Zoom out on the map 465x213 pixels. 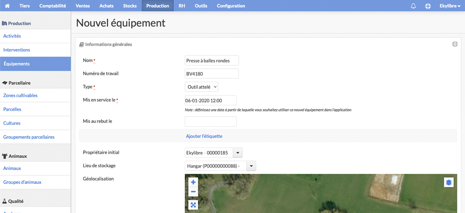click(x=193, y=192)
